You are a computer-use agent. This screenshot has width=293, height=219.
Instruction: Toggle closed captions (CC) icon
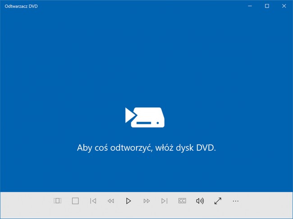click(x=182, y=201)
